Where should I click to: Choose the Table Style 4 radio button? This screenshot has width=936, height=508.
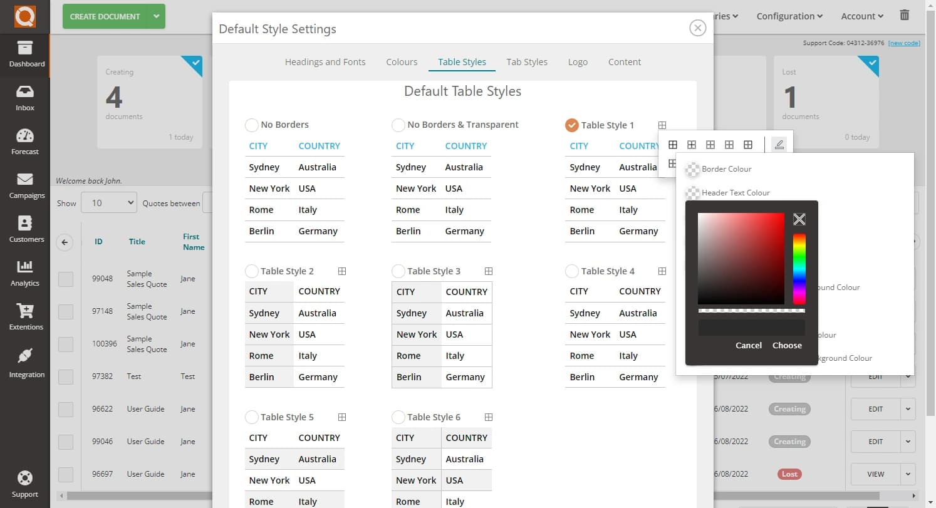point(572,271)
